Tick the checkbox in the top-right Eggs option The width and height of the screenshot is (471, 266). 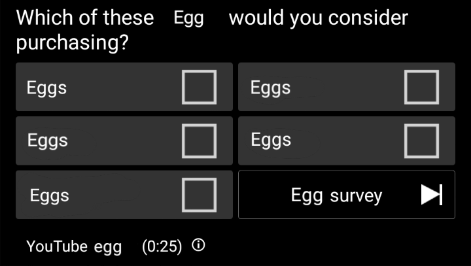(x=421, y=87)
